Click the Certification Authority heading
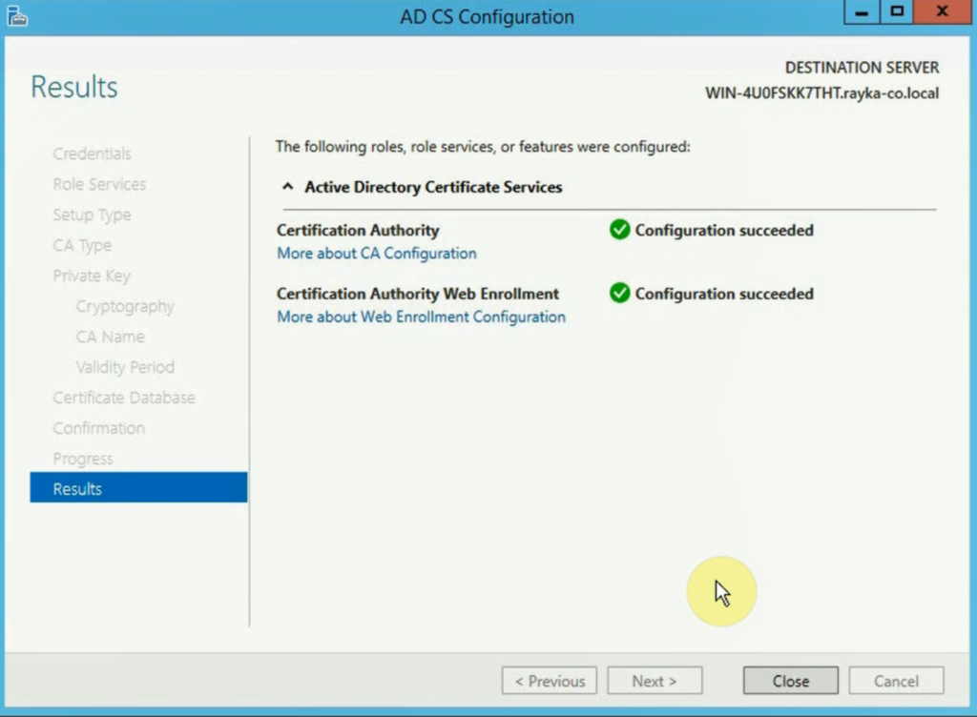The image size is (977, 717). pyautogui.click(x=358, y=231)
